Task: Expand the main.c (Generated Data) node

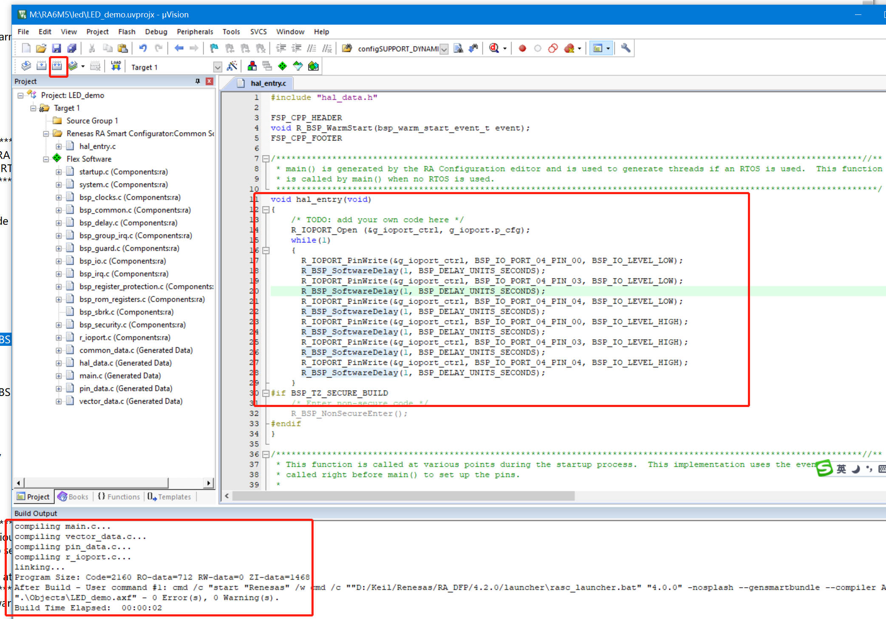Action: [58, 376]
